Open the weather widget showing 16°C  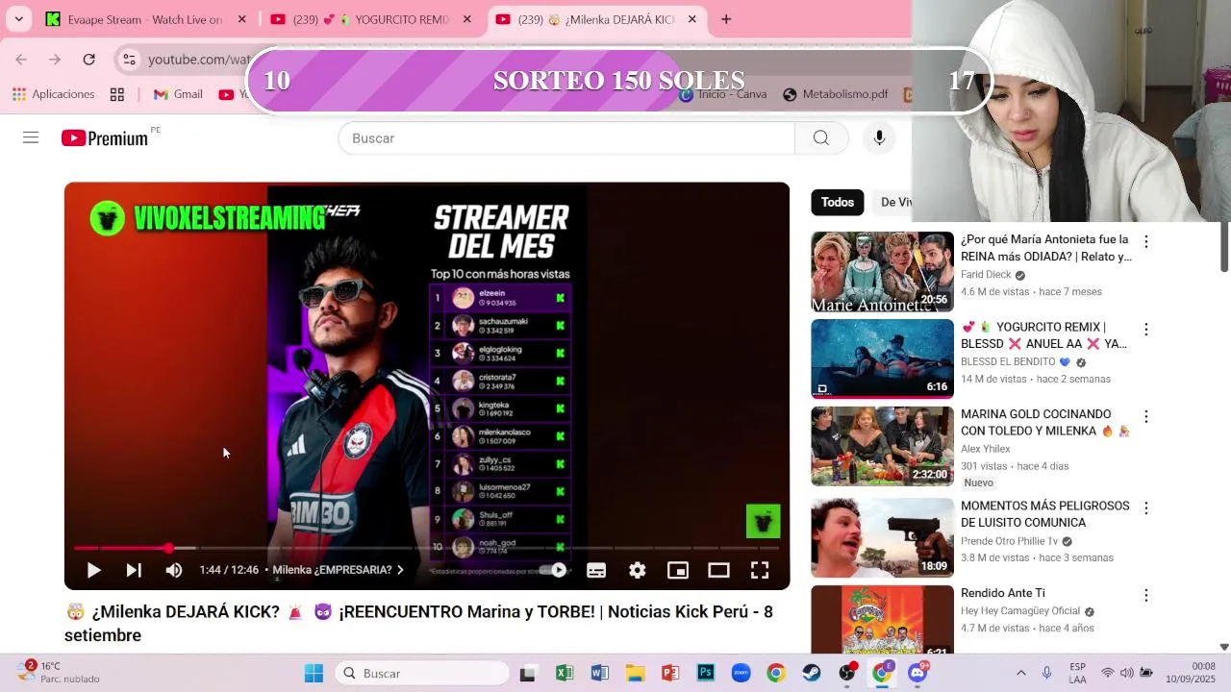click(60, 673)
